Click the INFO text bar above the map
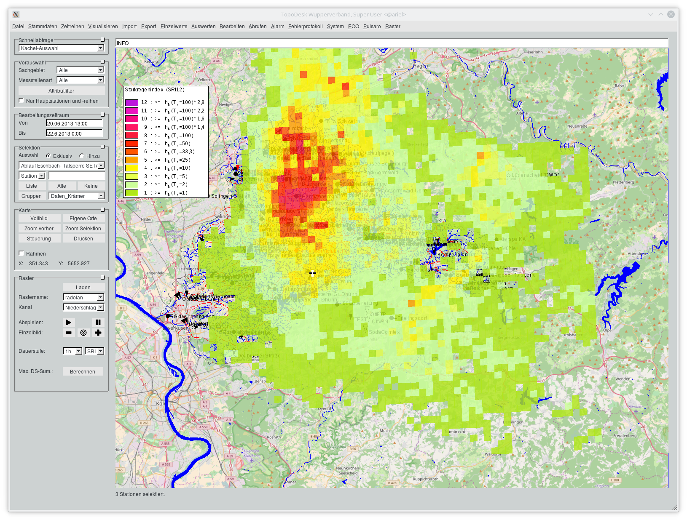Viewport: 687px width, 520px height. pos(392,43)
